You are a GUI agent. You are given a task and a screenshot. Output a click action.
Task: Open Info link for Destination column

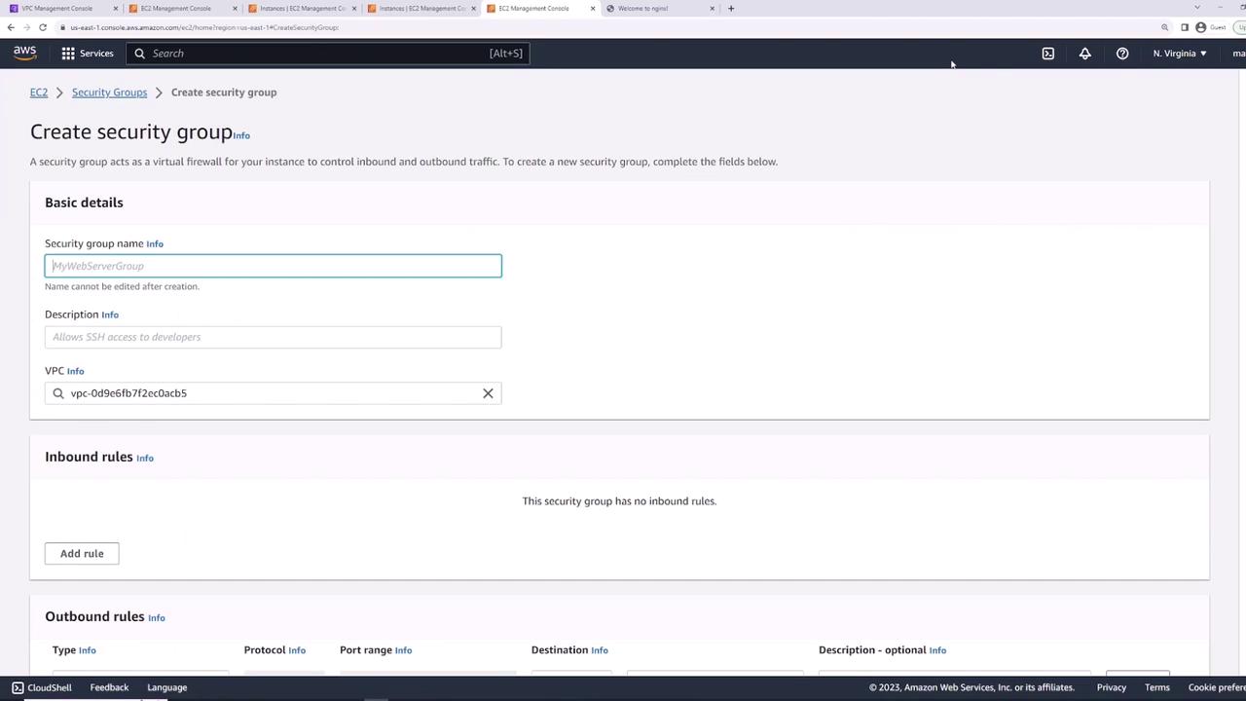(x=600, y=650)
